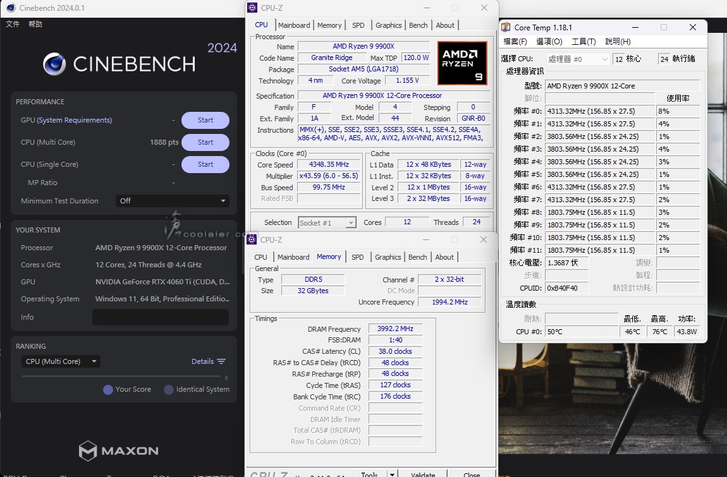Switch to CPU tab in lower CPU-Z window
This screenshot has height=477, width=727.
[x=260, y=257]
